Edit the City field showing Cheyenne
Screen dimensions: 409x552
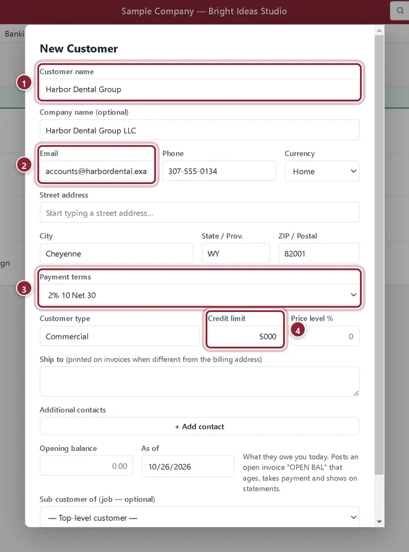tap(117, 254)
